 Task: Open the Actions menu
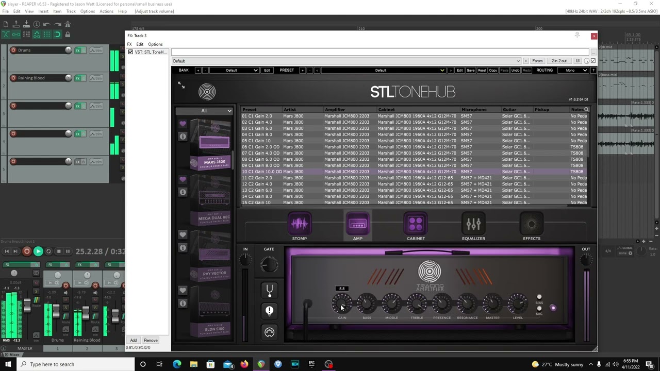tap(106, 11)
